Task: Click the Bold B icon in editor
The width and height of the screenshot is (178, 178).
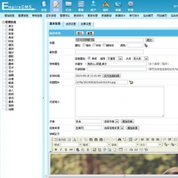Action: [56, 149]
